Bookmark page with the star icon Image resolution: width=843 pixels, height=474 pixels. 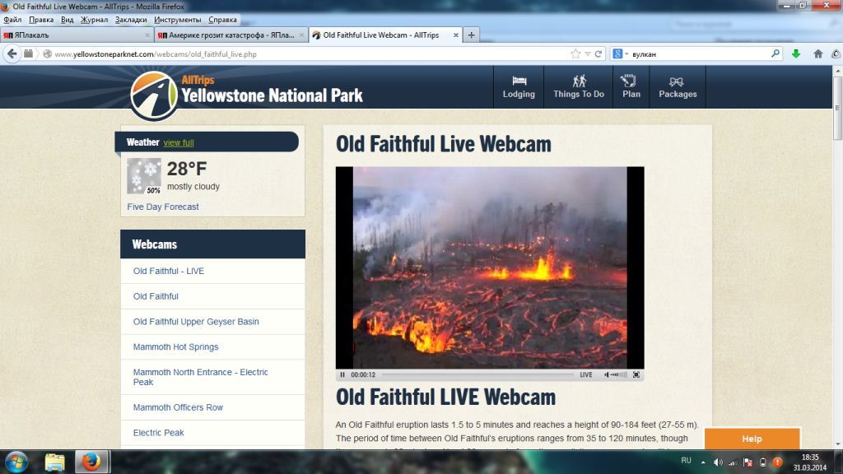(x=575, y=53)
